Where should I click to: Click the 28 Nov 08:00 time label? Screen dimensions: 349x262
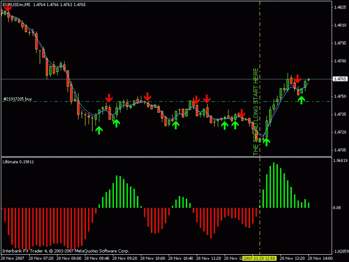[69, 258]
